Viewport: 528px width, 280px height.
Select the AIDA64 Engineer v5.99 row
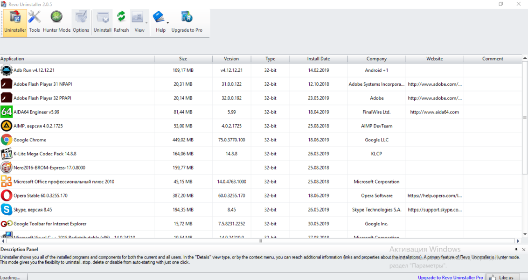pos(36,112)
